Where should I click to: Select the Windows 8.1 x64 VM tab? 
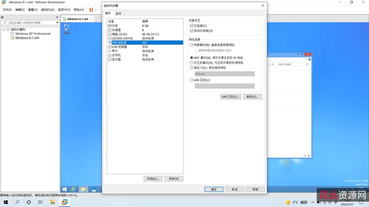click(77, 19)
